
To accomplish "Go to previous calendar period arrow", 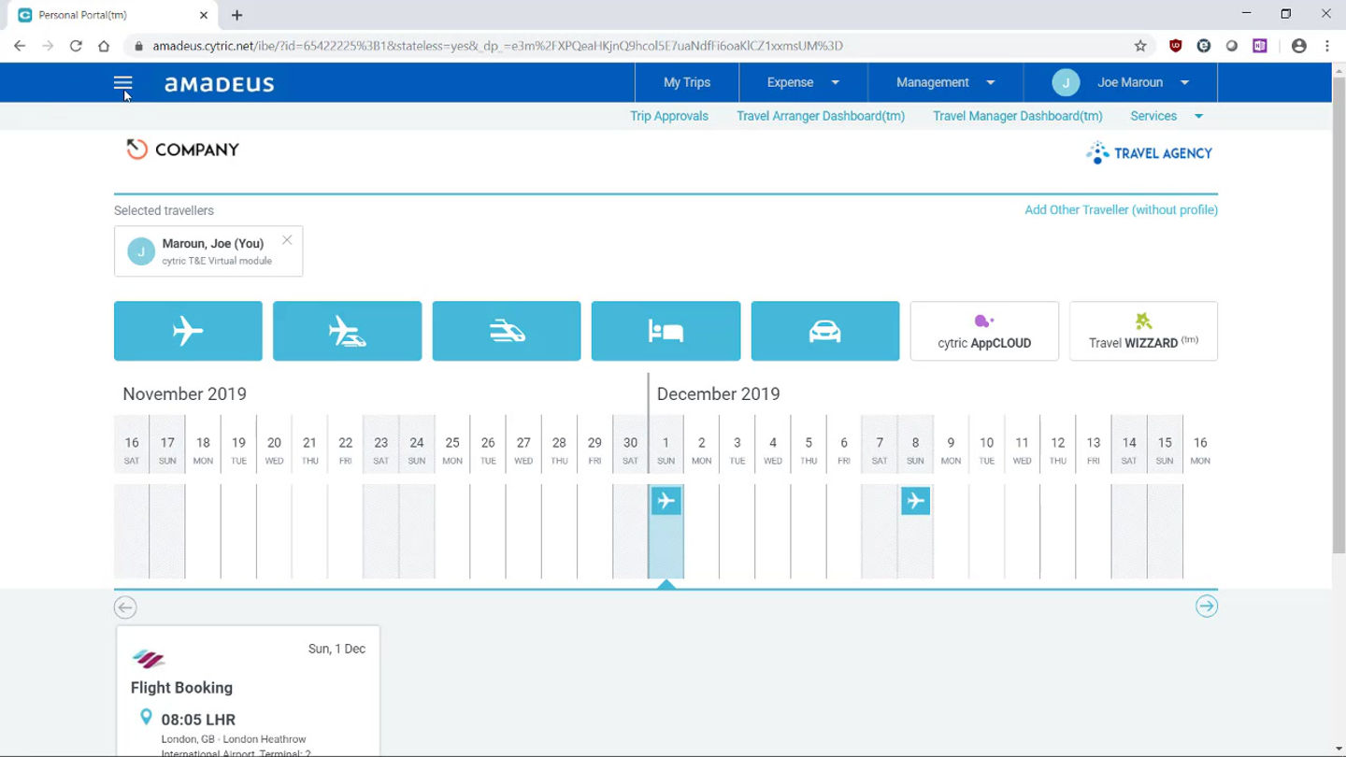I will [x=125, y=607].
